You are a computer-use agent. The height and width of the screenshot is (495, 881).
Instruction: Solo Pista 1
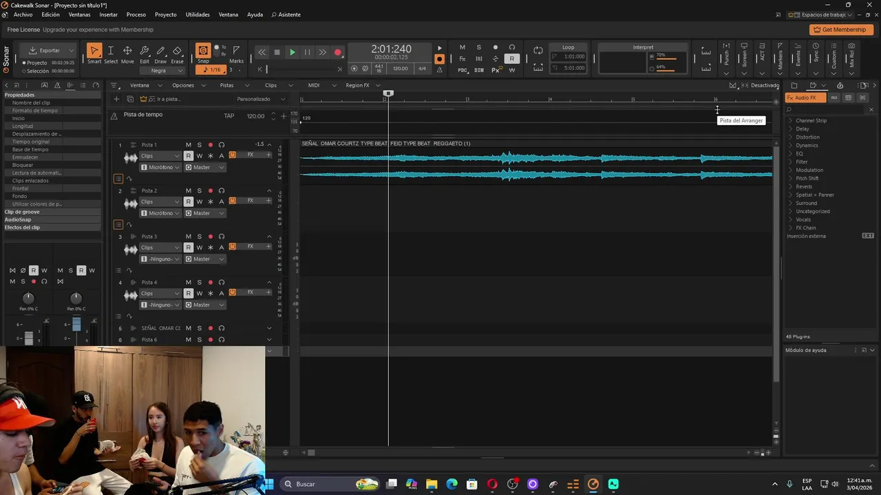(200, 145)
